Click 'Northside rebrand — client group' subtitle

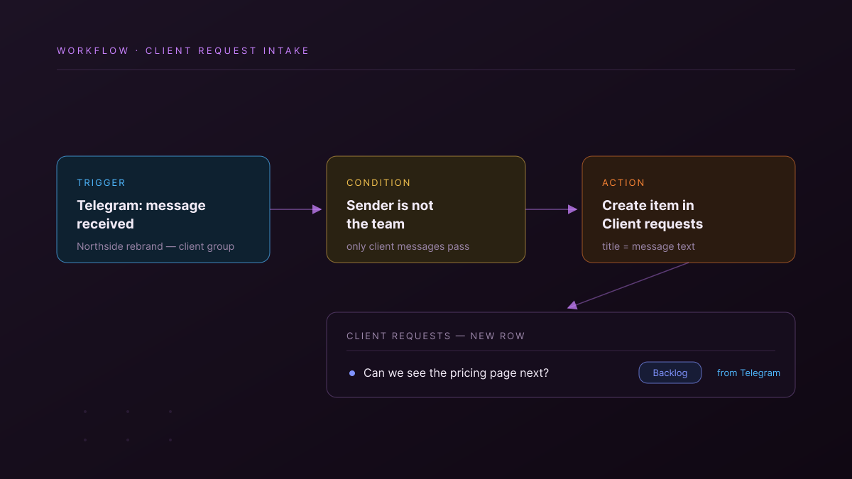(x=155, y=246)
